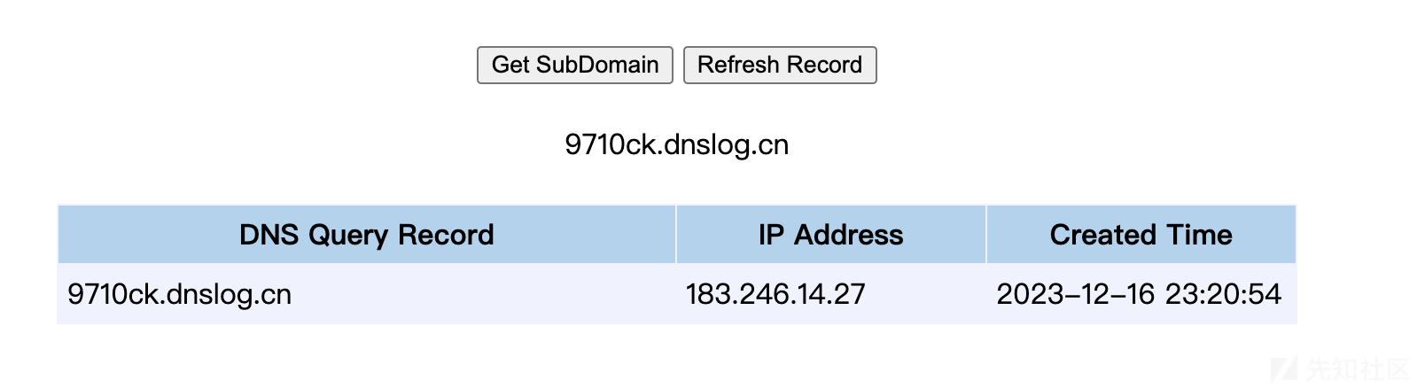Click the word "Time" in the table header
This screenshot has height=388, width=1425.
[1199, 235]
